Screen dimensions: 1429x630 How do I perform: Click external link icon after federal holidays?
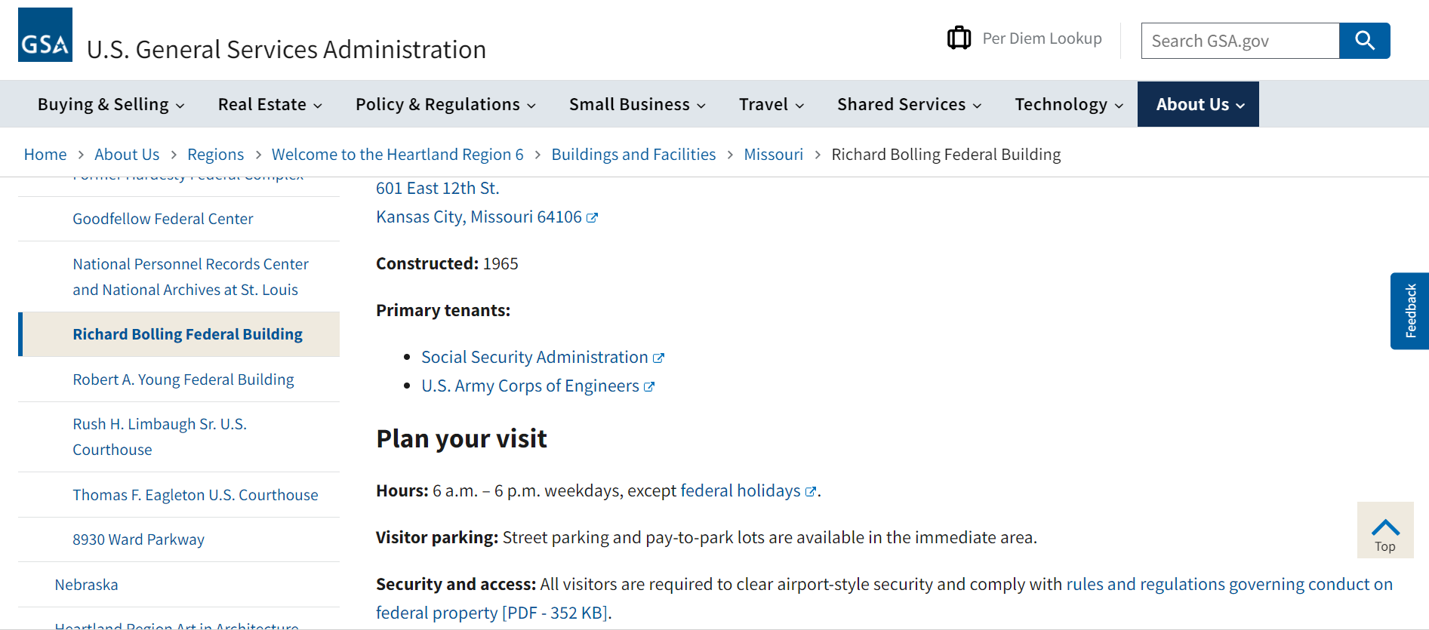(811, 492)
